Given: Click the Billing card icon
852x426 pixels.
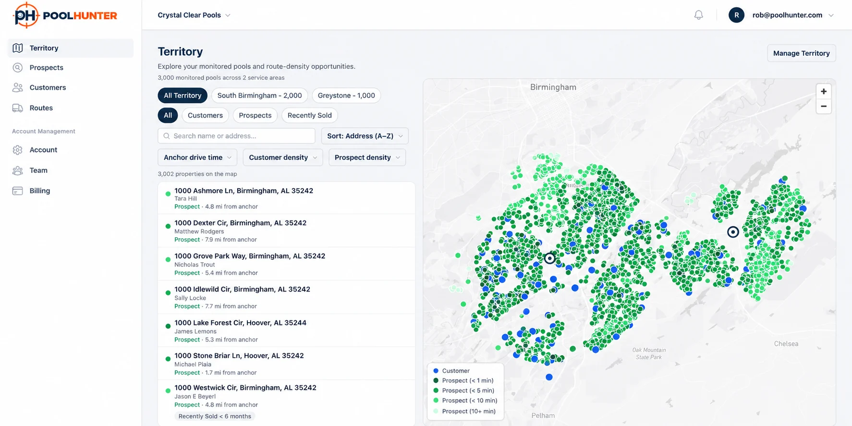Looking at the screenshot, I should 18,191.
